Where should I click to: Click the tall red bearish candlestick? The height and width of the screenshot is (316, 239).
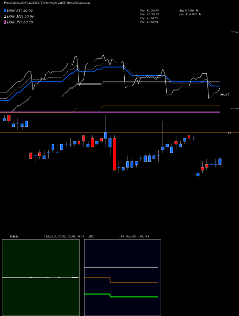pos(114,154)
